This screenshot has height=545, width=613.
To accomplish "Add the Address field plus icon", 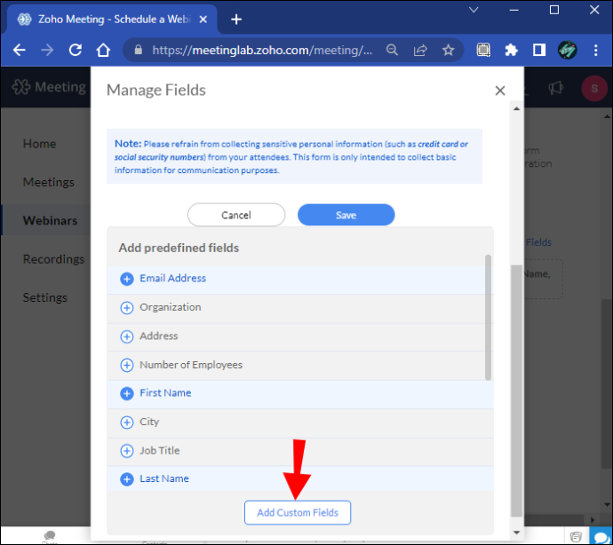I will [127, 336].
